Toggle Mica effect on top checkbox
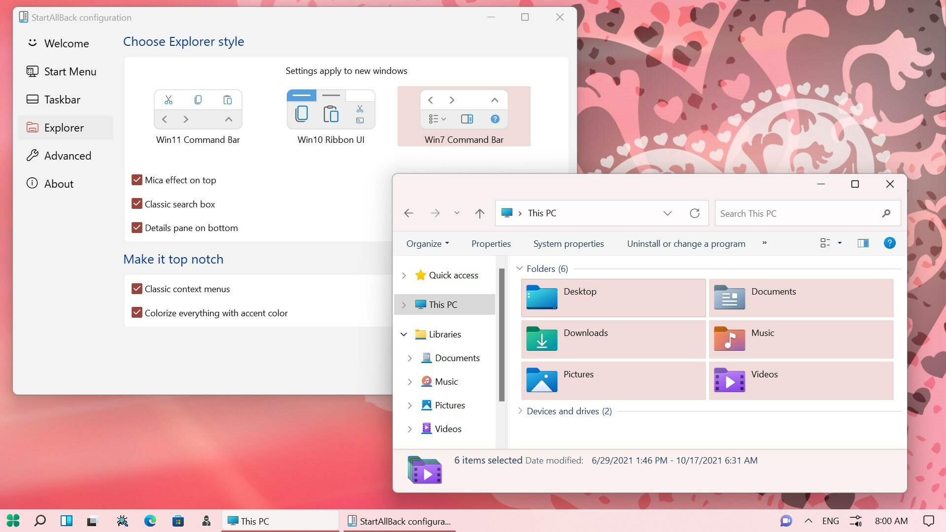This screenshot has height=532, width=946. click(x=136, y=180)
